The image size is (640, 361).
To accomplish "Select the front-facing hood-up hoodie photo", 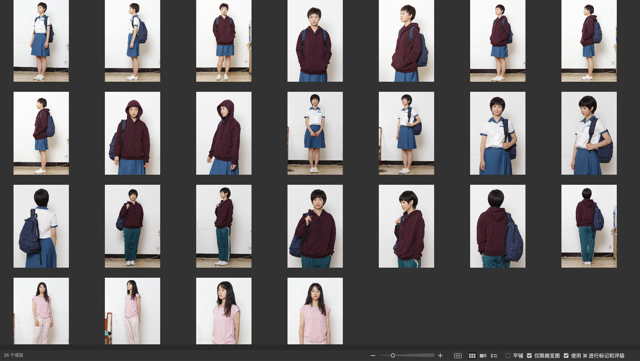I will [x=132, y=133].
